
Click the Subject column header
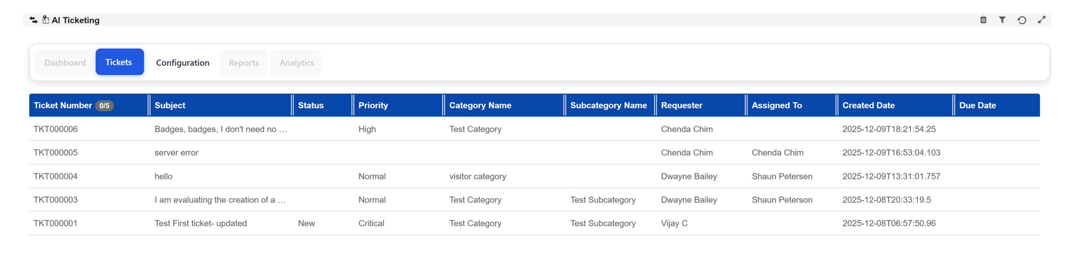[x=170, y=106]
